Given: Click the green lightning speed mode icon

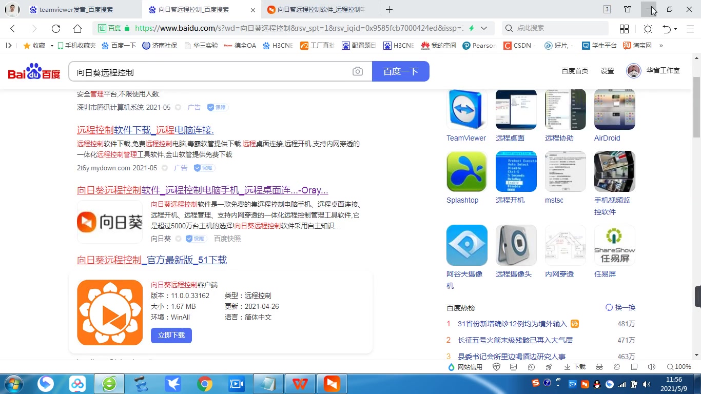Looking at the screenshot, I should (472, 28).
